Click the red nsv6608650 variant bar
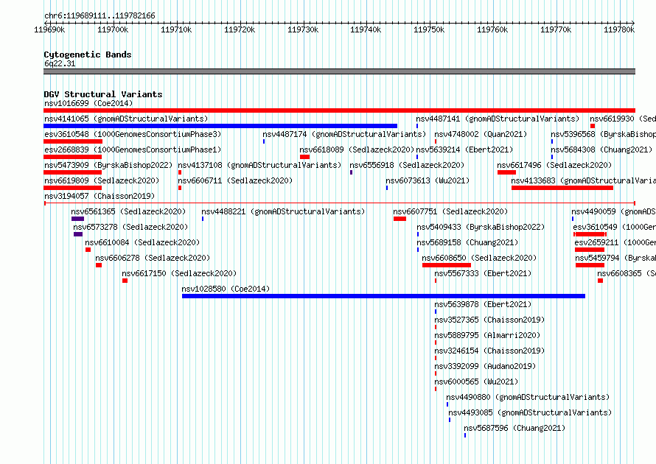The width and height of the screenshot is (656, 464). pyautogui.click(x=447, y=265)
